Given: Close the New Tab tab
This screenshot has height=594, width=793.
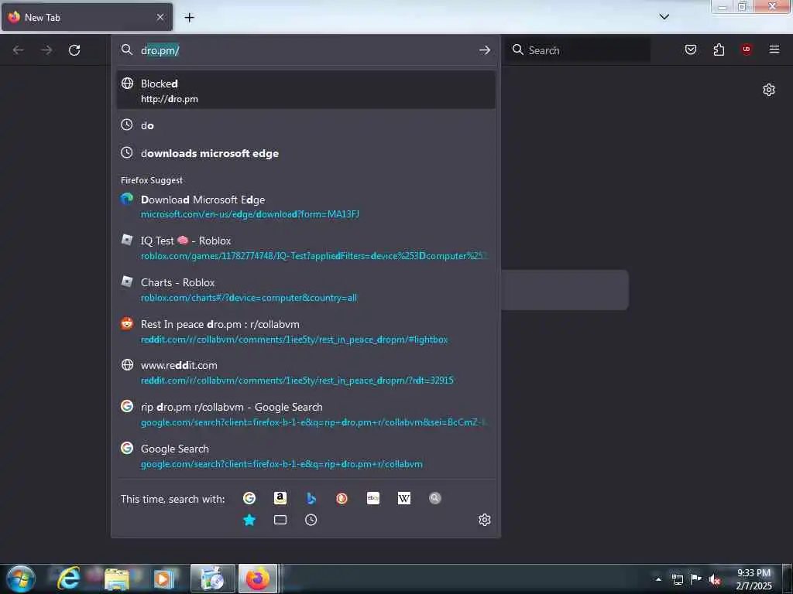Looking at the screenshot, I should point(160,17).
